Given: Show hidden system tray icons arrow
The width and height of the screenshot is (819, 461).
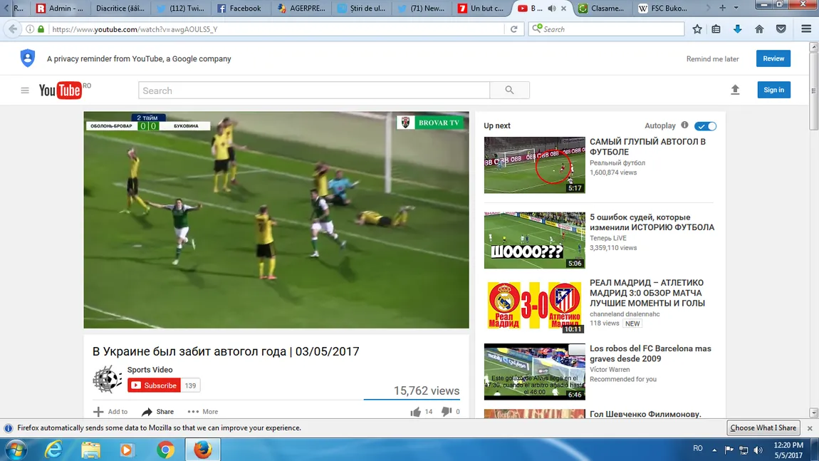Looking at the screenshot, I should tap(714, 450).
